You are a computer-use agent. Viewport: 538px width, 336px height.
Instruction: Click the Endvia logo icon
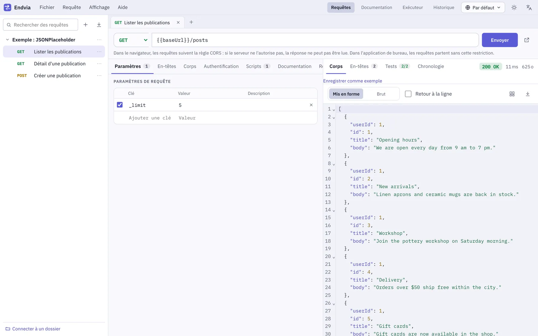pos(7,7)
